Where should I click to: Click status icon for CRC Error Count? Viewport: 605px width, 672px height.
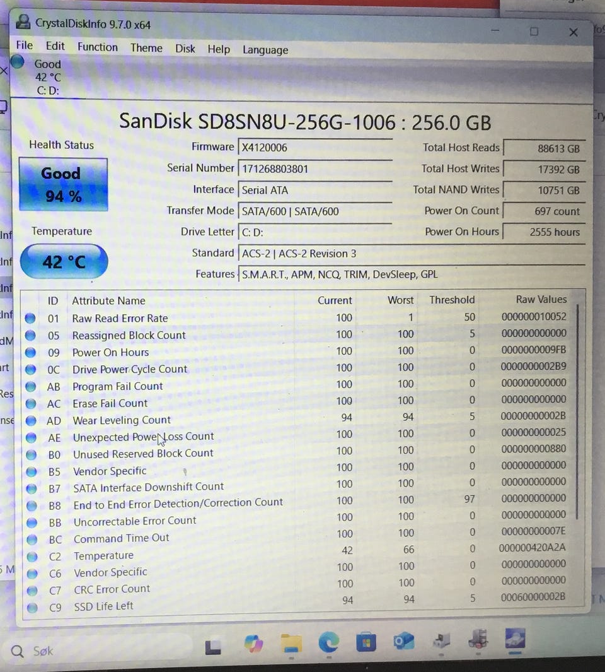pyautogui.click(x=32, y=591)
